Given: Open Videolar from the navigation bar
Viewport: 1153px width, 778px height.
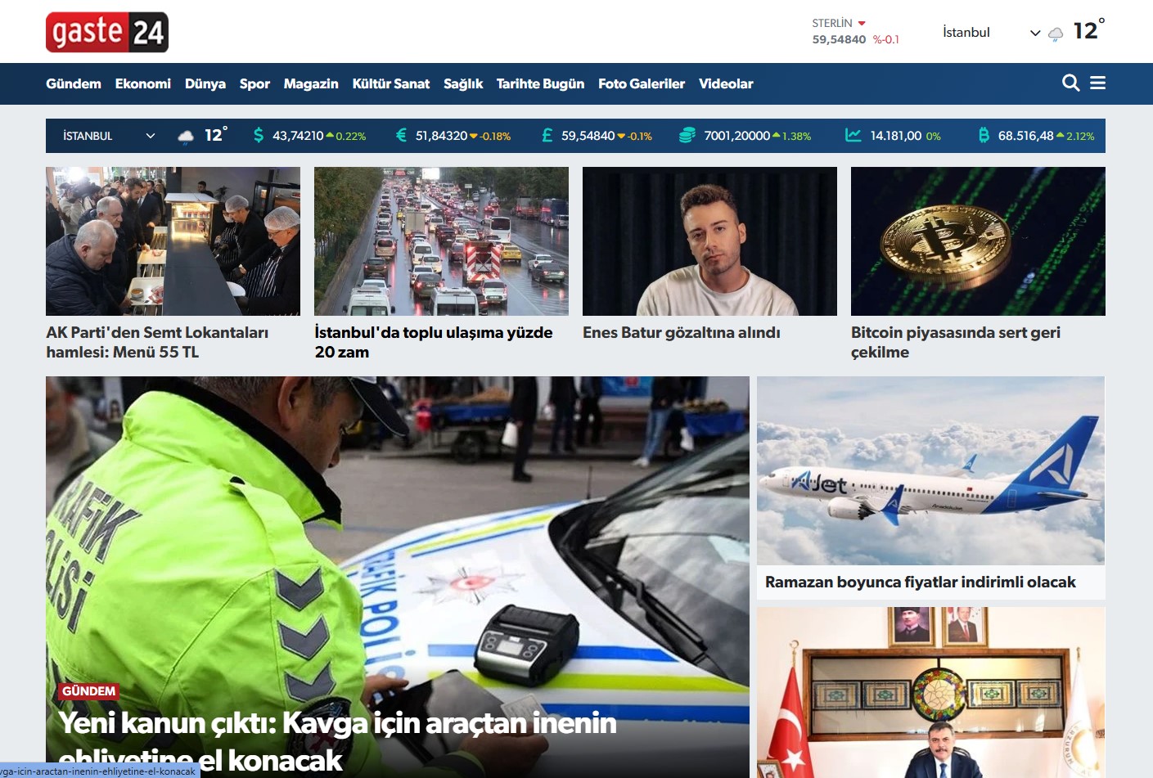Looking at the screenshot, I should click(726, 83).
